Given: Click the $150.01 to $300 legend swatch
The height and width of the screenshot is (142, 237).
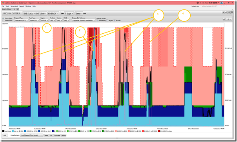Looking at the screenshot, I should click(x=103, y=131).
